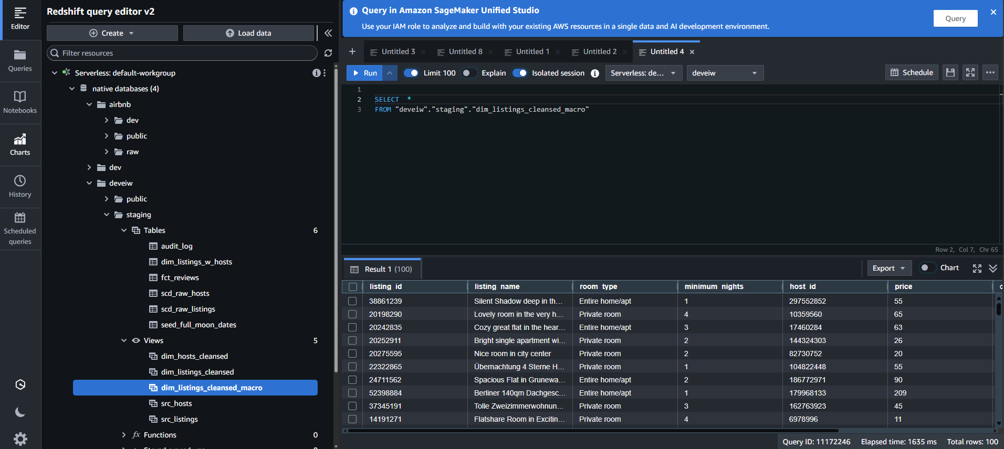Close the Untitled 4 tab
Viewport: 1004px width, 449px height.
pyautogui.click(x=692, y=52)
